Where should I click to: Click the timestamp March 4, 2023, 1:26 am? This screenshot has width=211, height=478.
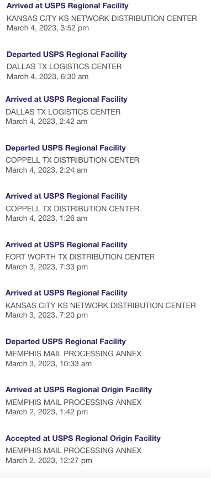[x=46, y=219]
